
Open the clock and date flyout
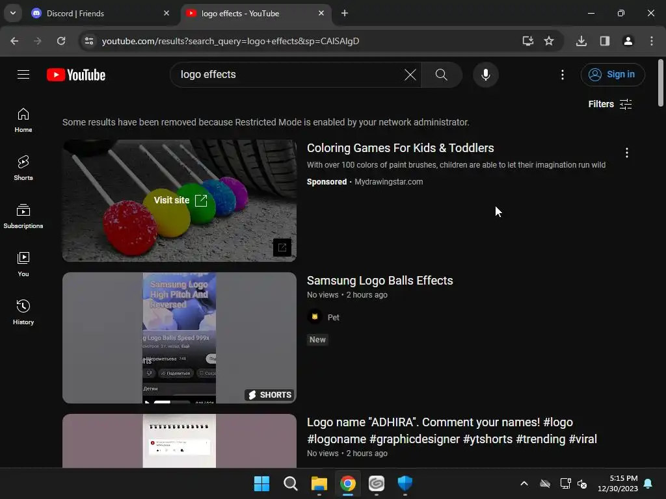point(618,483)
